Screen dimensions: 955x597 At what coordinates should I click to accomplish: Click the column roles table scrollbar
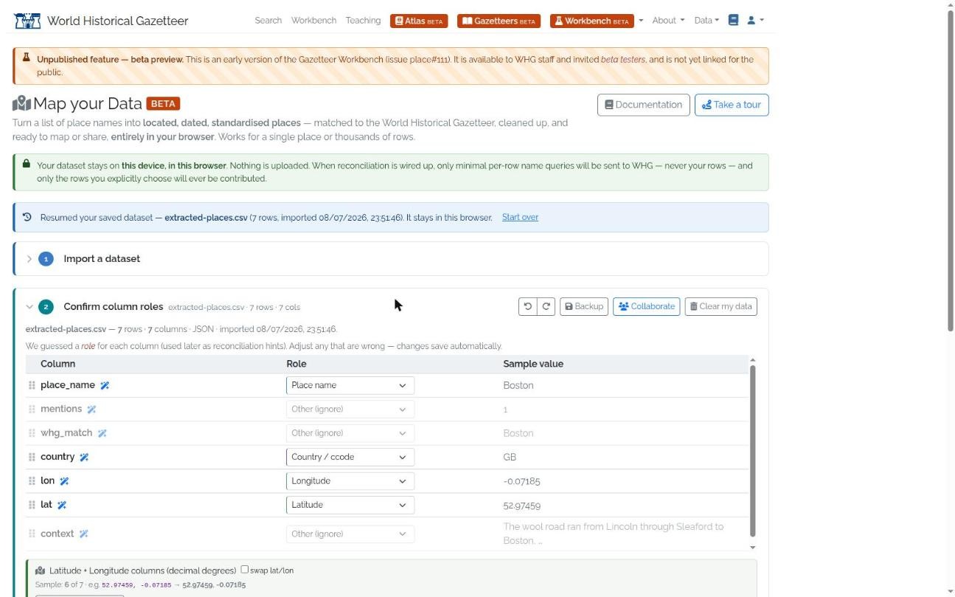click(753, 450)
